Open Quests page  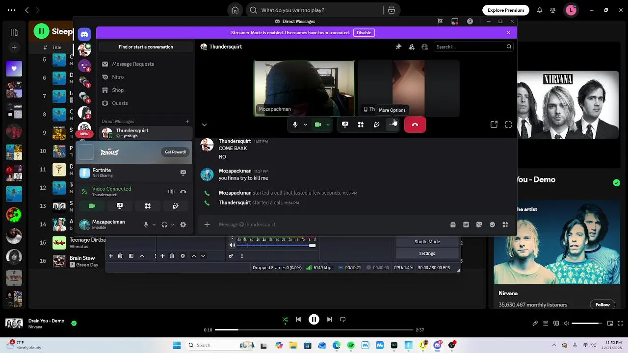pos(145,103)
